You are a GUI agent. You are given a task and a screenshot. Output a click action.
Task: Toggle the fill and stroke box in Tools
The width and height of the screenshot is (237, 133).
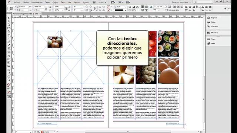(9, 85)
